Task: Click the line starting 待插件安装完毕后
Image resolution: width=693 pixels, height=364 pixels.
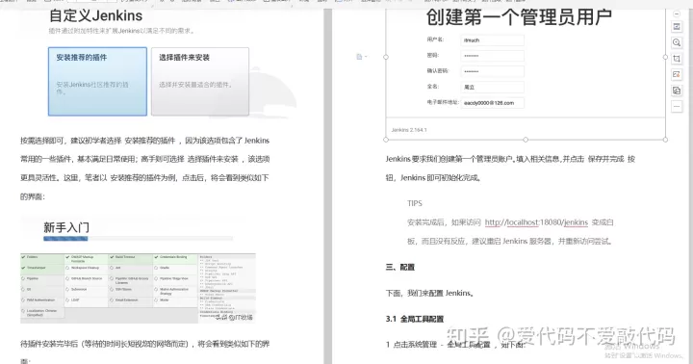Action: (145, 344)
